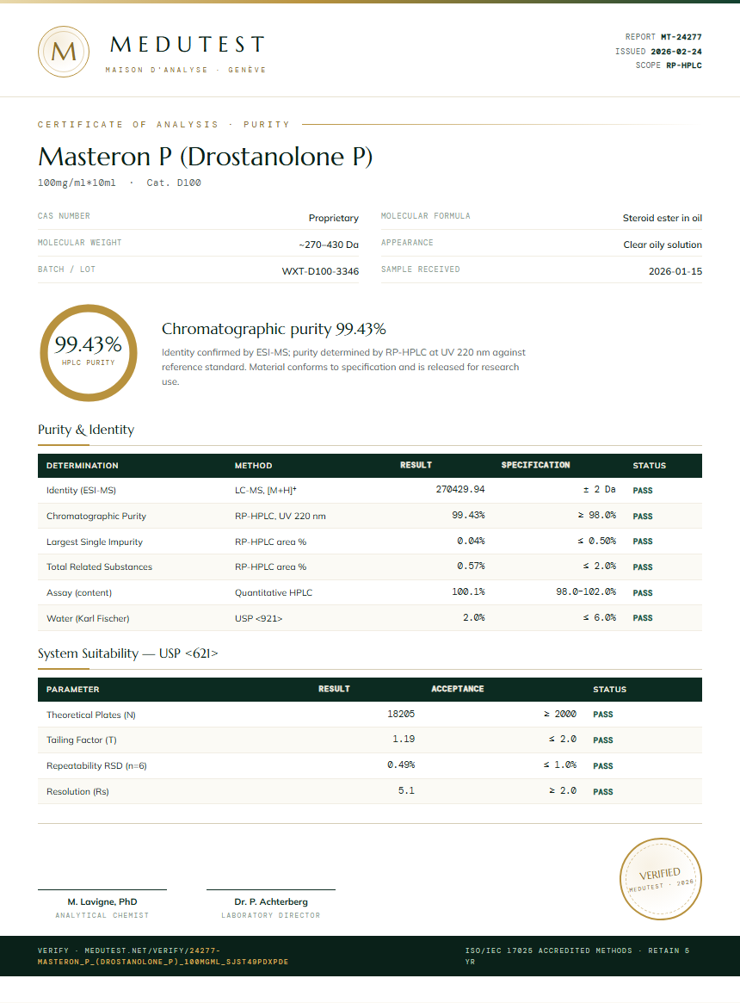
Task: Click the ACCEPTANCE column header
Action: pos(457,689)
